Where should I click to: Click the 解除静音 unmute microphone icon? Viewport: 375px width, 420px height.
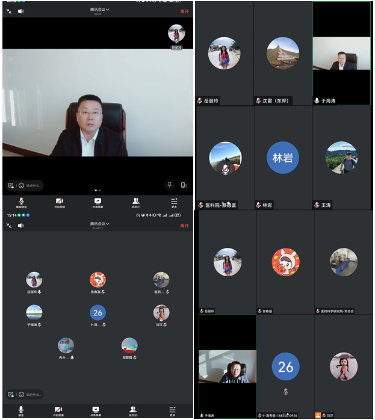pyautogui.click(x=21, y=201)
